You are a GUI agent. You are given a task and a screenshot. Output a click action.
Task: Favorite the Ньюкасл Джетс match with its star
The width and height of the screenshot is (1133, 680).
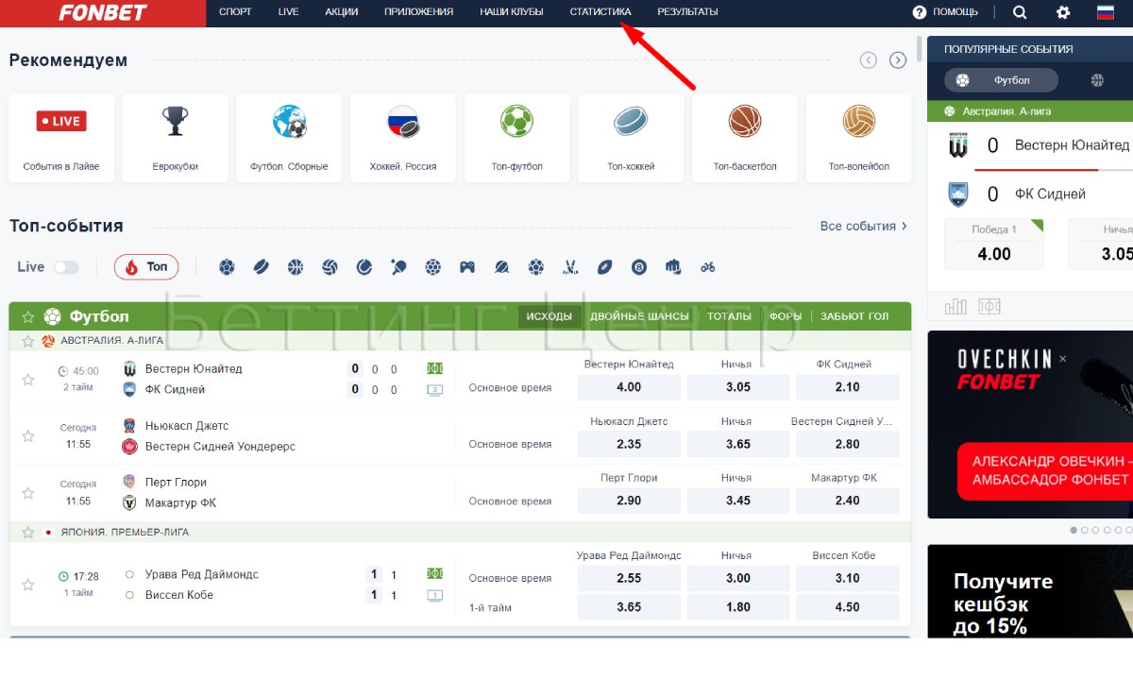[28, 436]
